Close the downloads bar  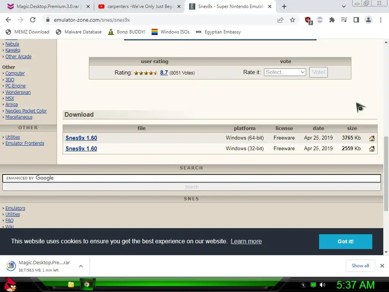click(382, 266)
